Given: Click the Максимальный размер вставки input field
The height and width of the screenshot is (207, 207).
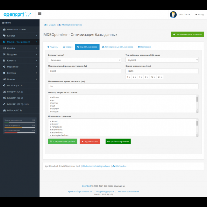Looking at the screenshot, I should [84, 71].
